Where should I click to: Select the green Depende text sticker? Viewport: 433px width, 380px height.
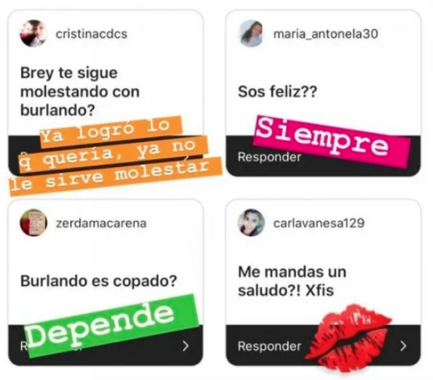pyautogui.click(x=112, y=326)
